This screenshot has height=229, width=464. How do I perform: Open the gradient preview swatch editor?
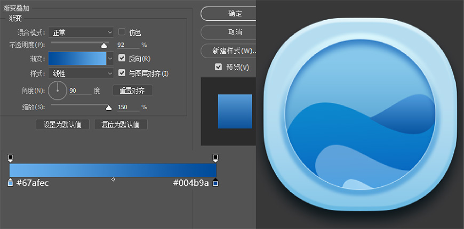tap(77, 58)
